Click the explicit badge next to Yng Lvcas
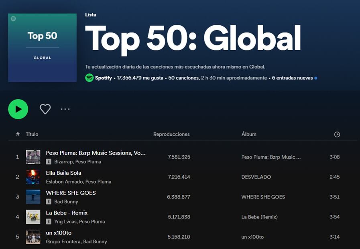Viewport: 360px width, 249px height. click(48, 222)
